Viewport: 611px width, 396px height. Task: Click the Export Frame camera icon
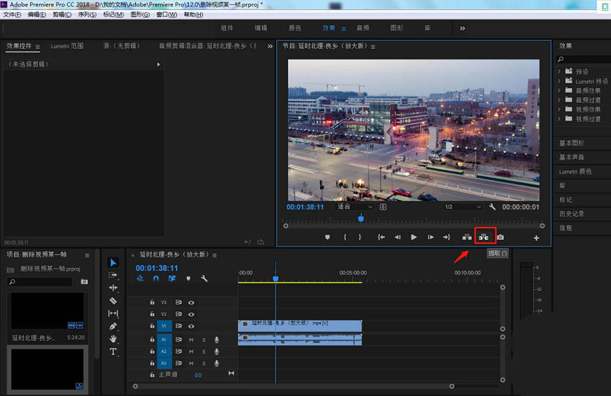point(500,237)
